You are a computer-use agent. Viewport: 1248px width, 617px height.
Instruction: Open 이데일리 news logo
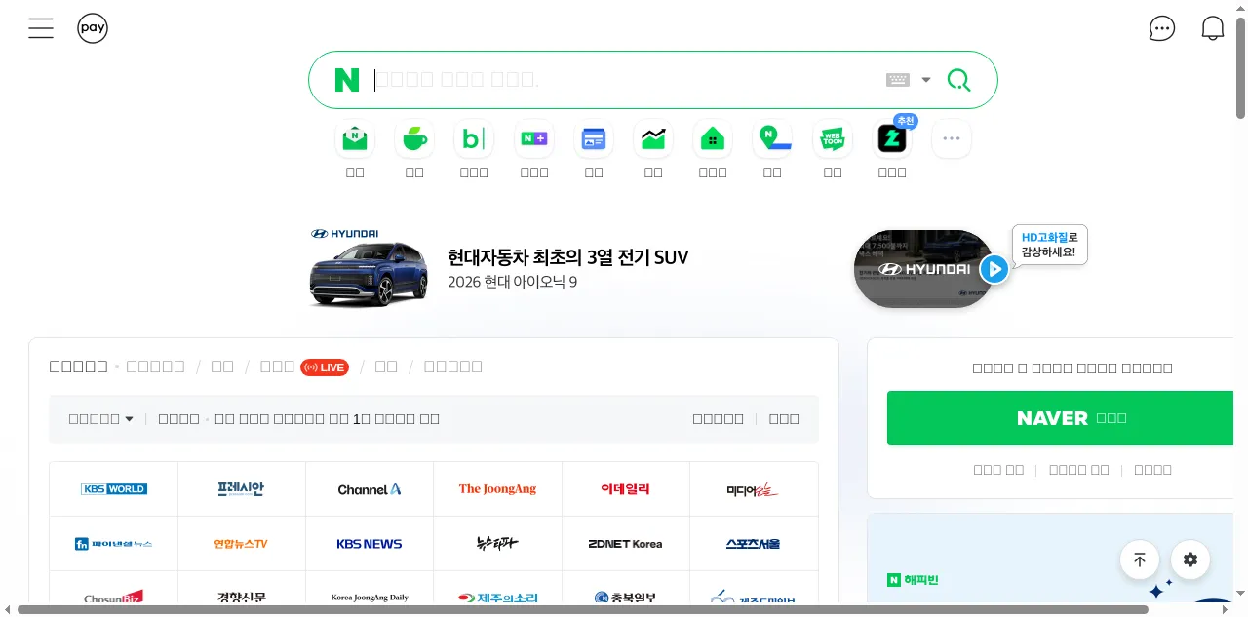pos(626,489)
